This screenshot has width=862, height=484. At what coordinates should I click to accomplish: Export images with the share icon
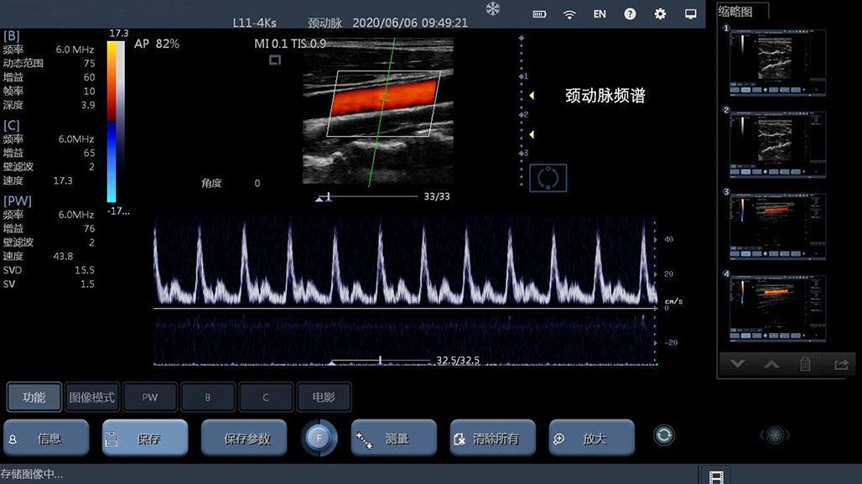click(840, 364)
